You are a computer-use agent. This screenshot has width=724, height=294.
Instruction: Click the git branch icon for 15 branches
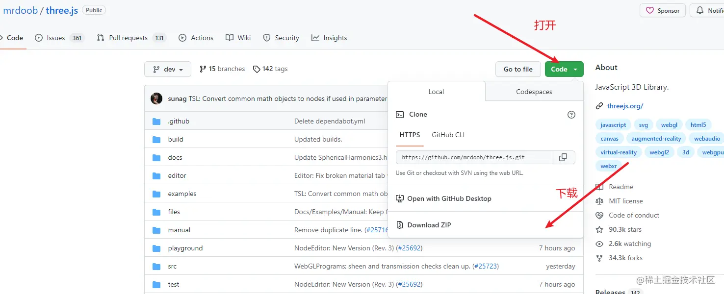click(x=203, y=69)
